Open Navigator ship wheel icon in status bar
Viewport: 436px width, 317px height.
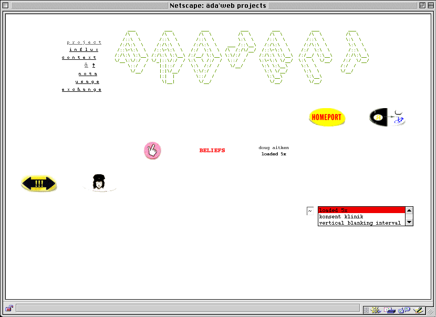pos(377,310)
